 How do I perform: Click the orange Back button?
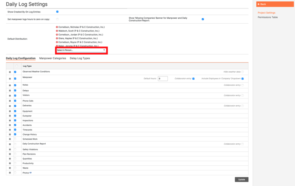(x=275, y=4)
